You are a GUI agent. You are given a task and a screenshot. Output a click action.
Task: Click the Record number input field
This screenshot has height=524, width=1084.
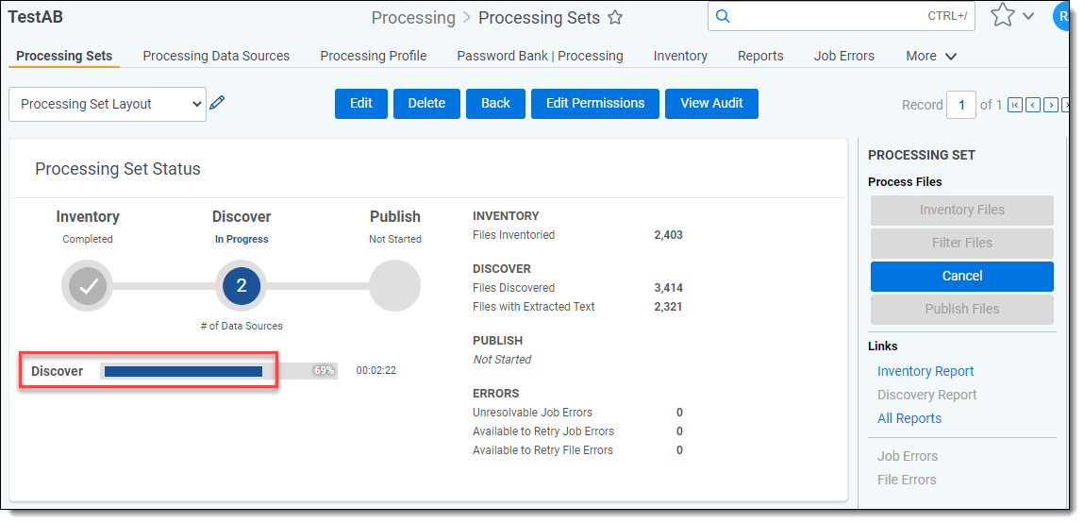[x=960, y=105]
